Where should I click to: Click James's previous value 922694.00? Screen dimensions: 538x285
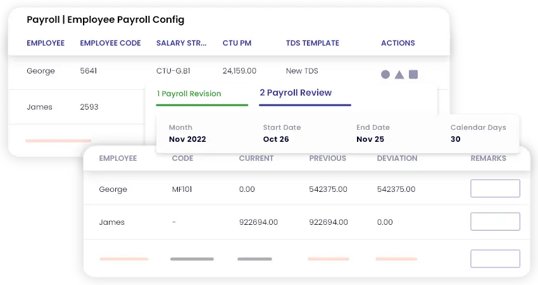pos(328,222)
